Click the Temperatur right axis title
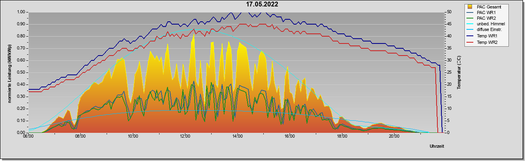The image size is (525, 161). pyautogui.click(x=459, y=72)
